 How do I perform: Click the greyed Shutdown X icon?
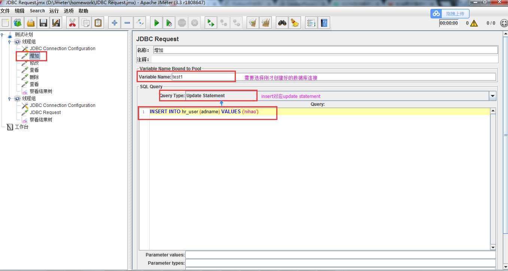click(195, 23)
